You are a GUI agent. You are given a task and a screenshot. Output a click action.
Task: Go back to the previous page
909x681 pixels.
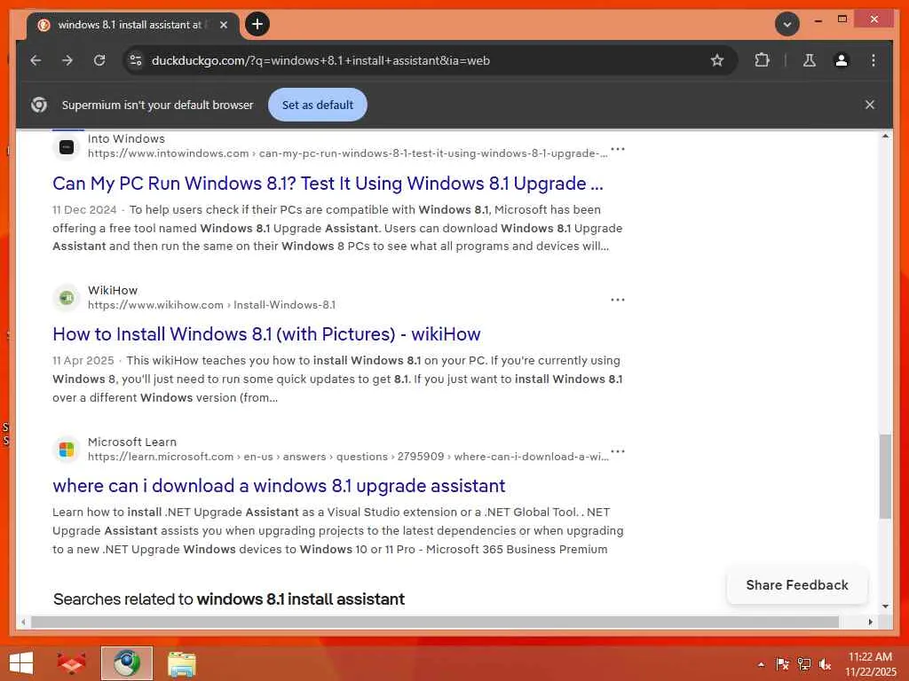tap(36, 60)
